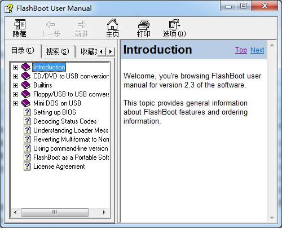Open the Mini DOS on USB topic
The width and height of the screenshot is (282, 228).
click(57, 103)
